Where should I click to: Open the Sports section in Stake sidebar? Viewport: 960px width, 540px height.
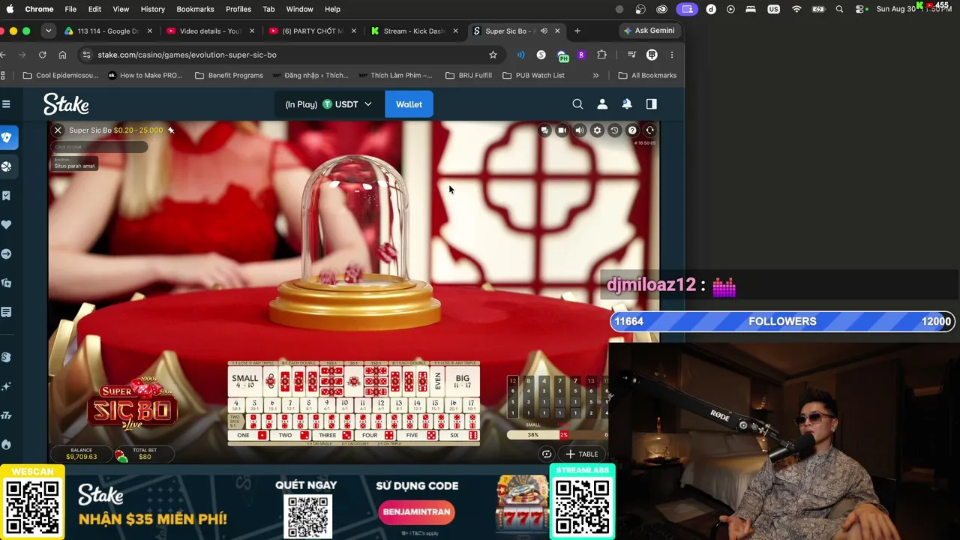[x=7, y=166]
